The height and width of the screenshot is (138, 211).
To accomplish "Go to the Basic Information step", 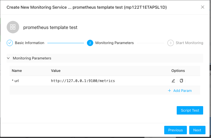I will tap(30, 43).
